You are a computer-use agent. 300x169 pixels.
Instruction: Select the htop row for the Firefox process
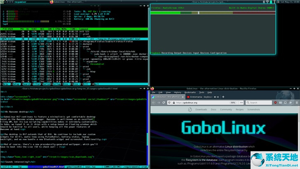tap(74, 41)
